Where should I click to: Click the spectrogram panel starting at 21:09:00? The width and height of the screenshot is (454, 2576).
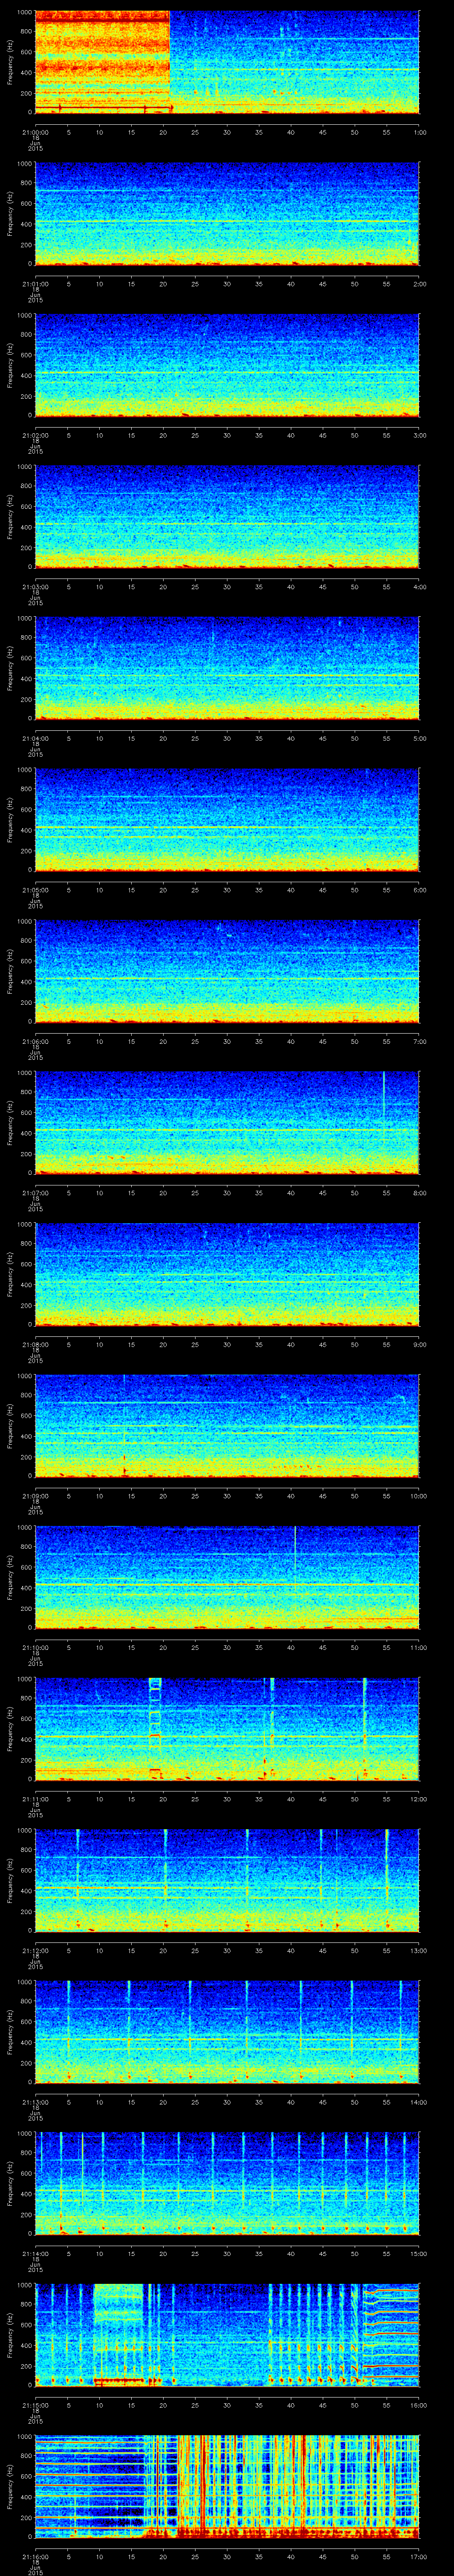tap(227, 1426)
